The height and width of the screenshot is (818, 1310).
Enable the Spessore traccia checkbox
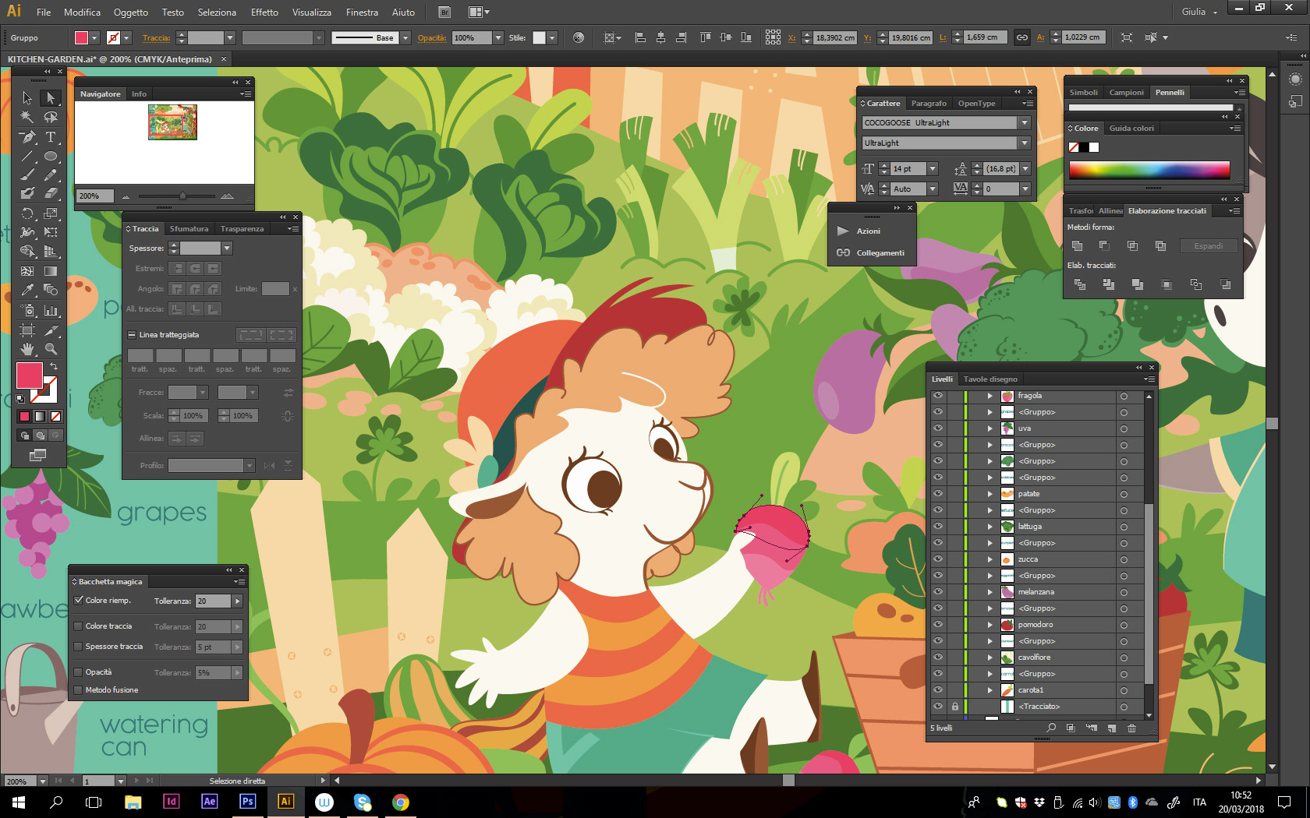point(78,647)
